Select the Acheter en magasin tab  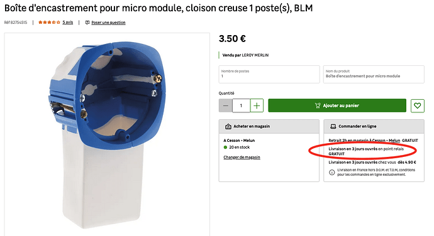[269, 126]
